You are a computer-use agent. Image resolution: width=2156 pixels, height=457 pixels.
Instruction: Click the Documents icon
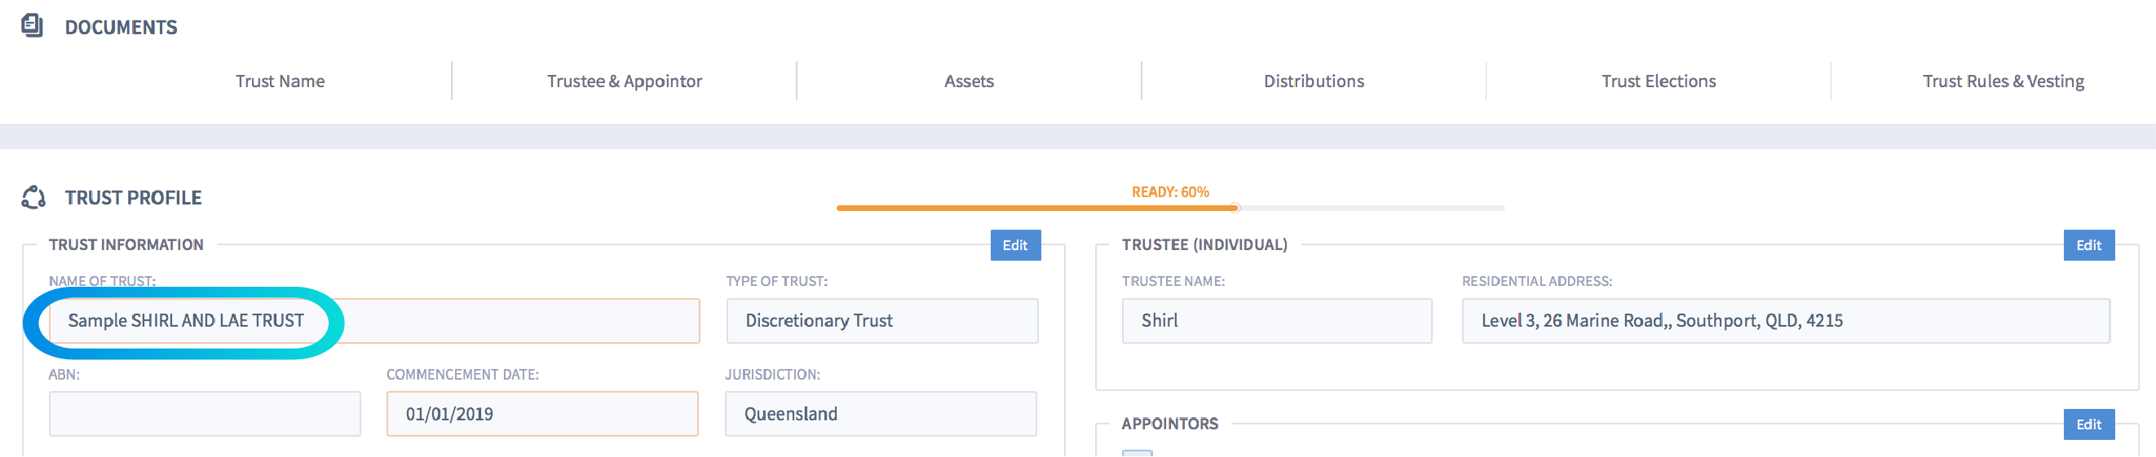coord(32,26)
